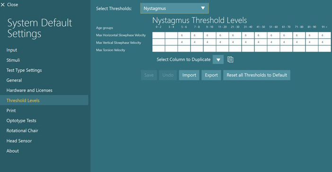Edit Max Torsion Velocity for age 5-6
Viewport: 332px width, 172px height.
(x=184, y=49)
